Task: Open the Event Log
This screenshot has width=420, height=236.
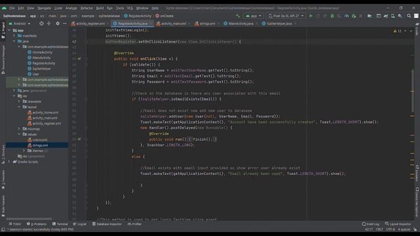Action: (370, 224)
